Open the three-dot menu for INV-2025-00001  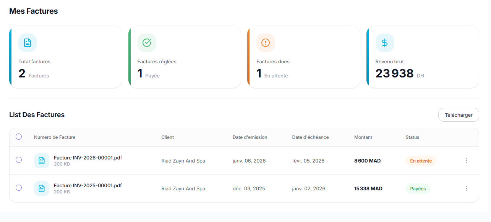[467, 188]
